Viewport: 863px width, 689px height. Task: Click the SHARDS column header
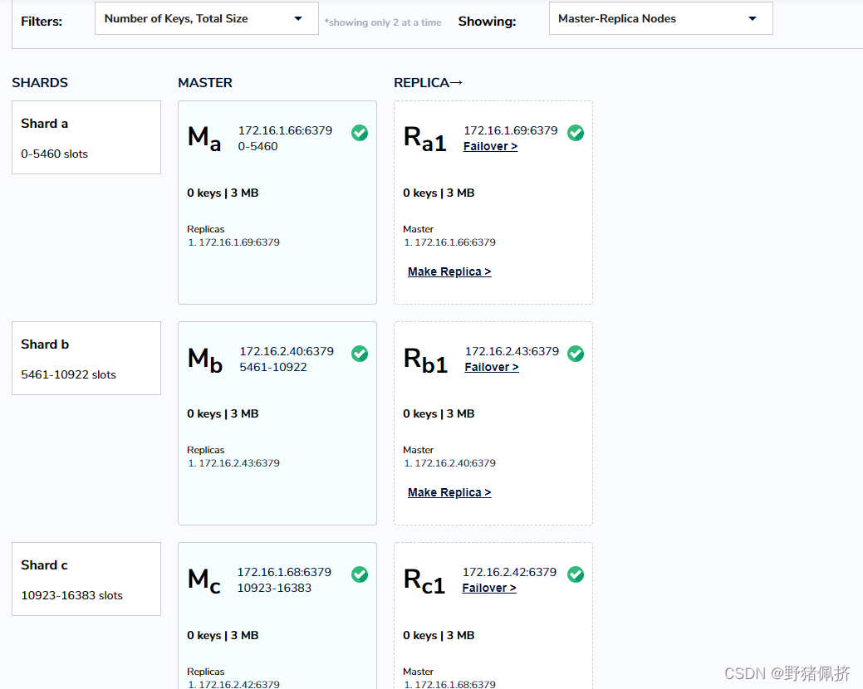(x=40, y=82)
